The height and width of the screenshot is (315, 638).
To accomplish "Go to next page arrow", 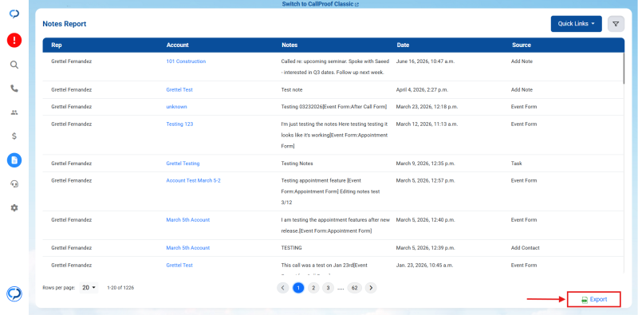I will pyautogui.click(x=371, y=288).
